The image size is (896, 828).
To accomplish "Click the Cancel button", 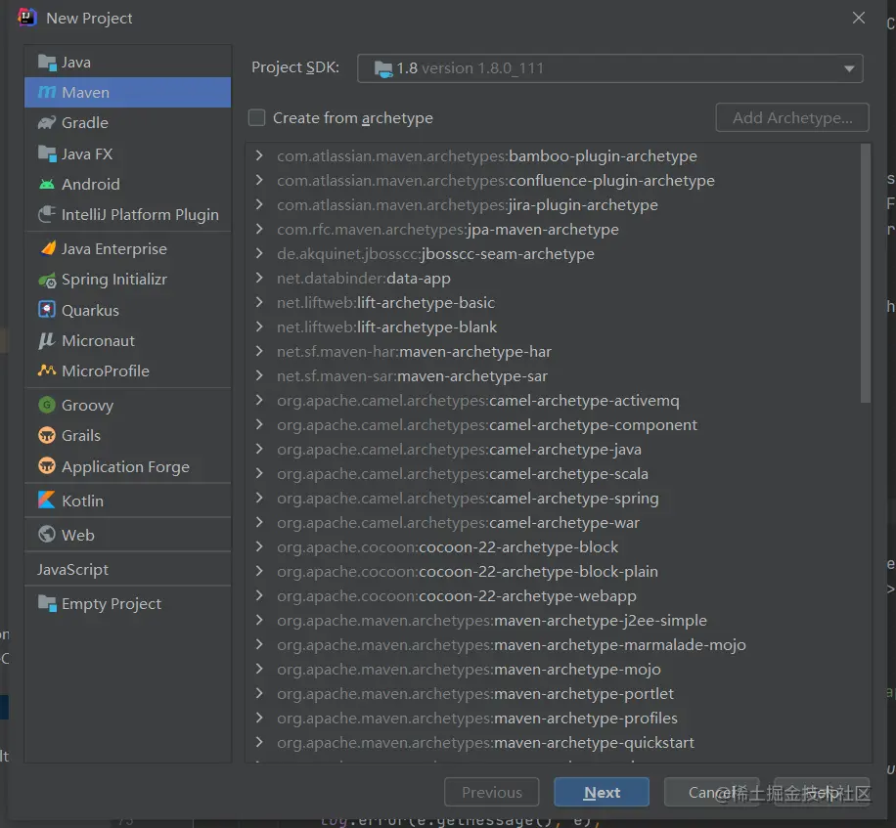I will tap(711, 792).
